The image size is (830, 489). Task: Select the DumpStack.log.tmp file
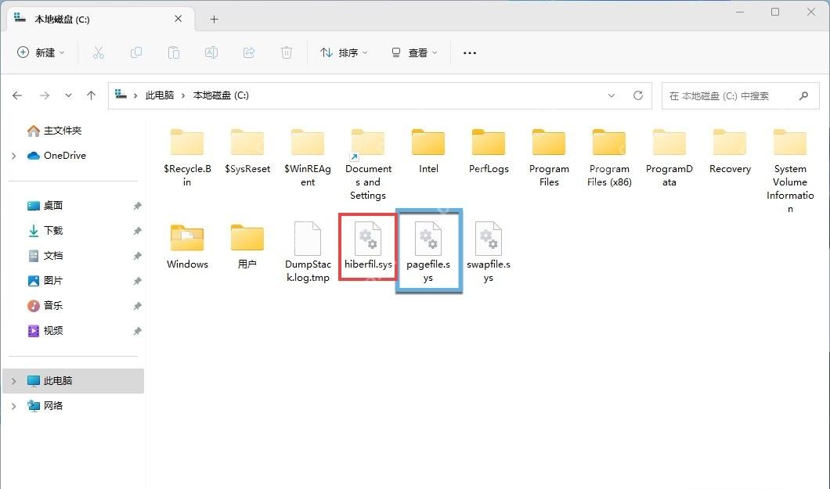[x=308, y=252]
